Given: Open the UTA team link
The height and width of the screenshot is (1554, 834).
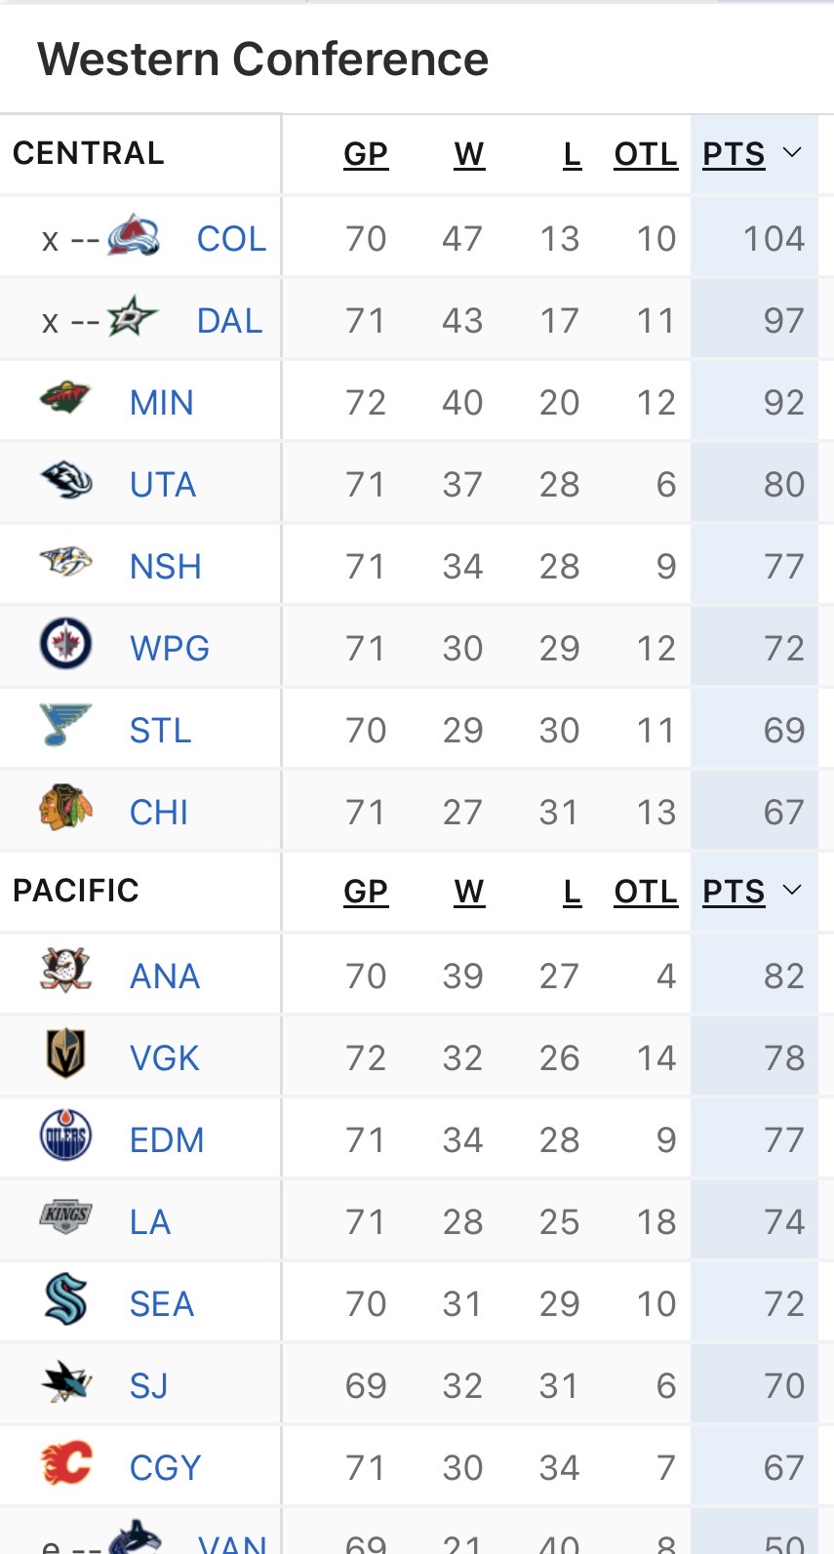Looking at the screenshot, I should (163, 485).
